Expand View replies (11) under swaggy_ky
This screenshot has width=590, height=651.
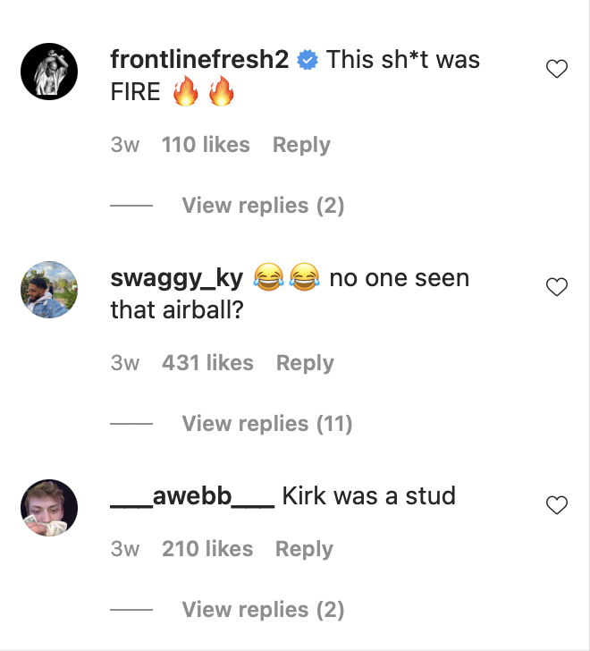click(267, 424)
